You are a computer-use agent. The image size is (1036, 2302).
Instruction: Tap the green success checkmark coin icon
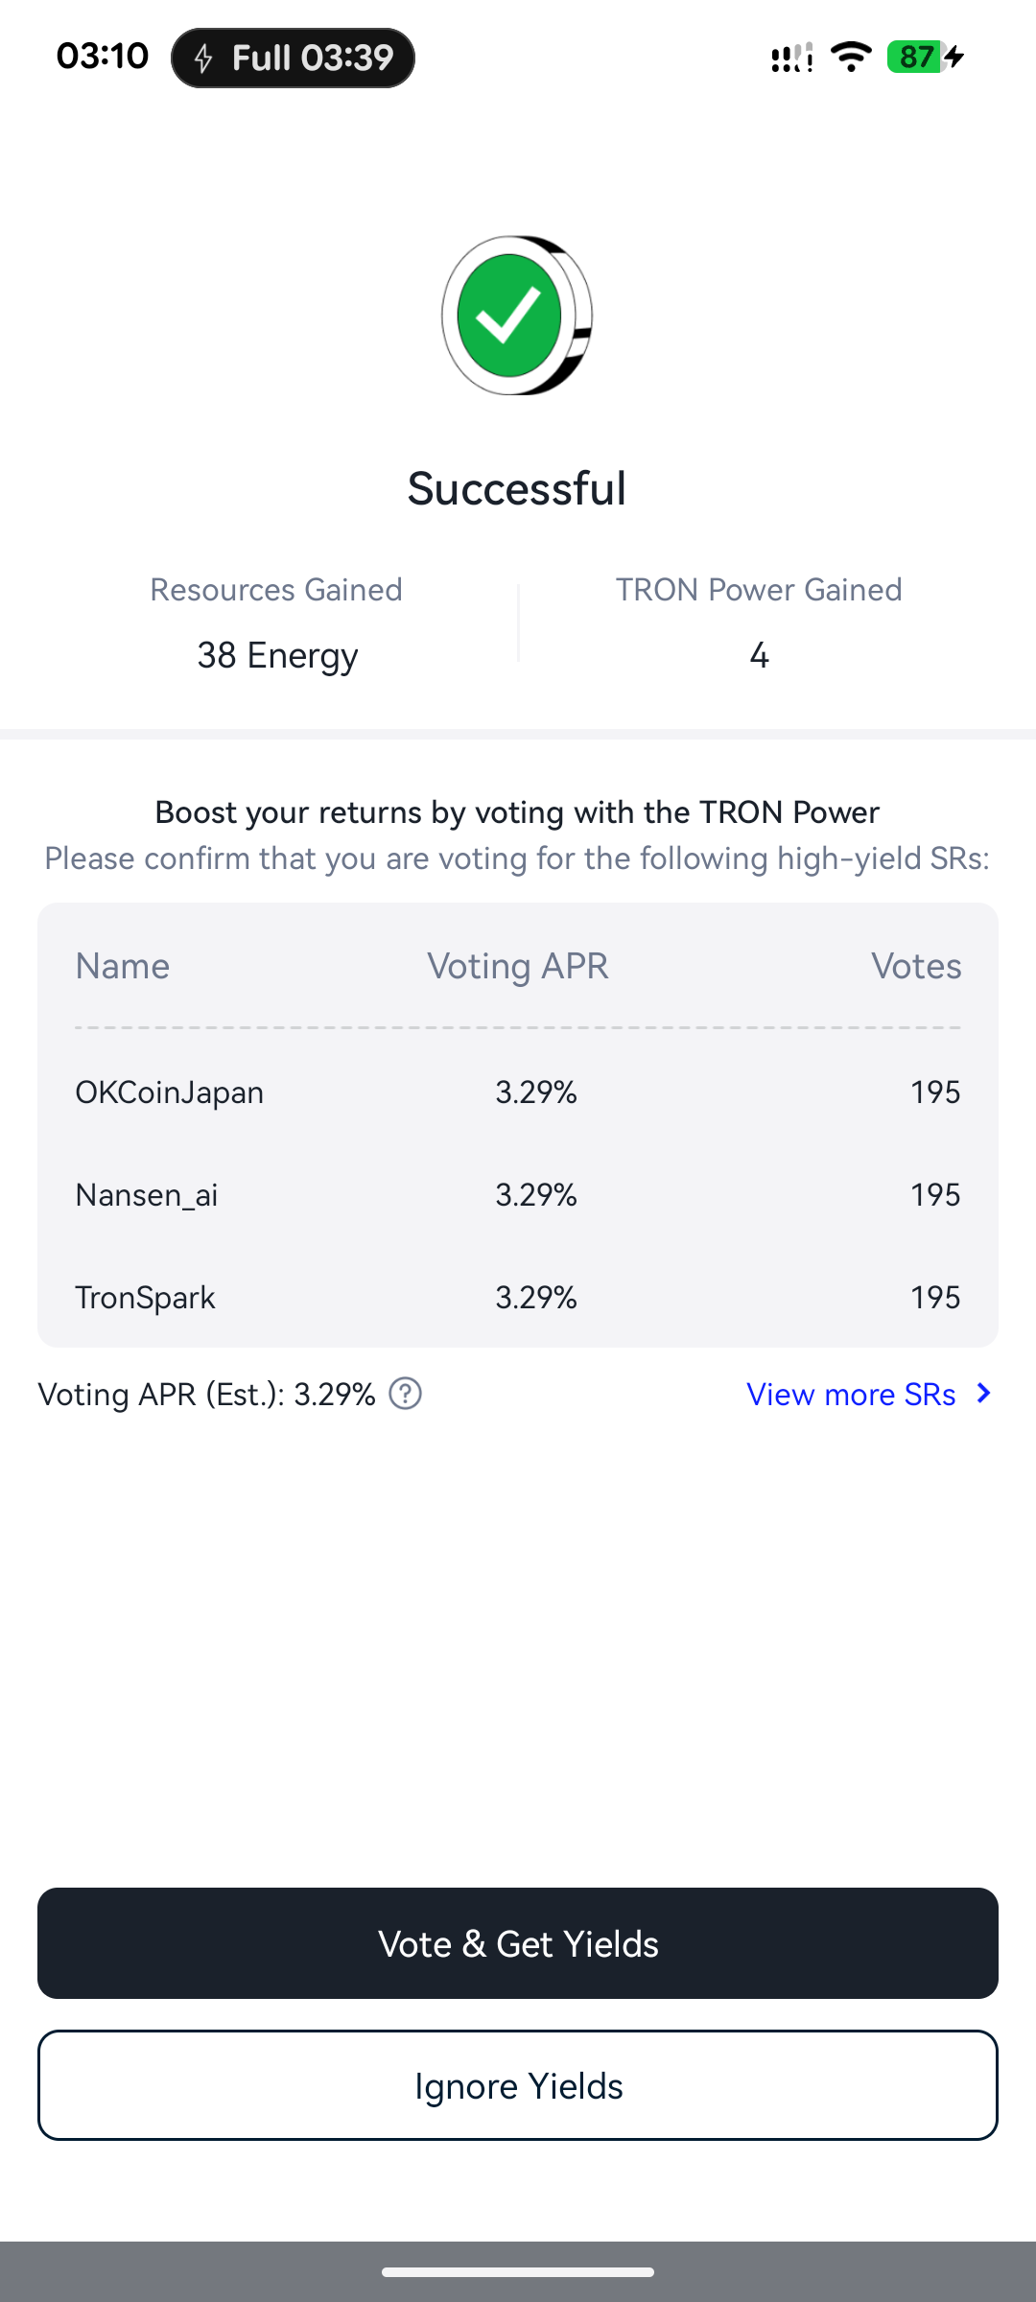click(517, 316)
